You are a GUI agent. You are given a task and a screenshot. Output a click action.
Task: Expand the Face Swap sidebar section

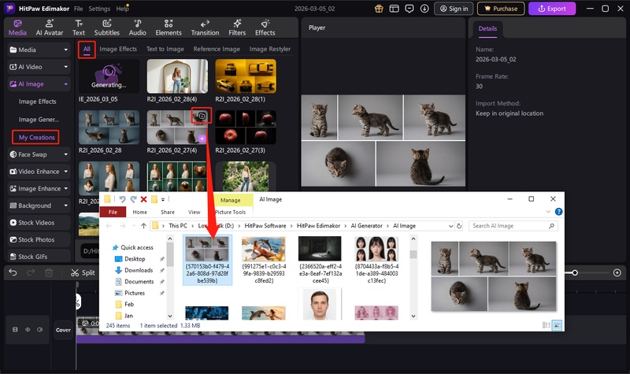click(66, 154)
